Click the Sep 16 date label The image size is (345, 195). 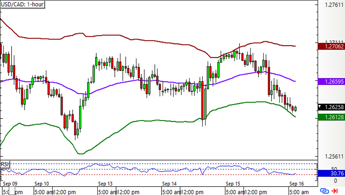point(297,183)
